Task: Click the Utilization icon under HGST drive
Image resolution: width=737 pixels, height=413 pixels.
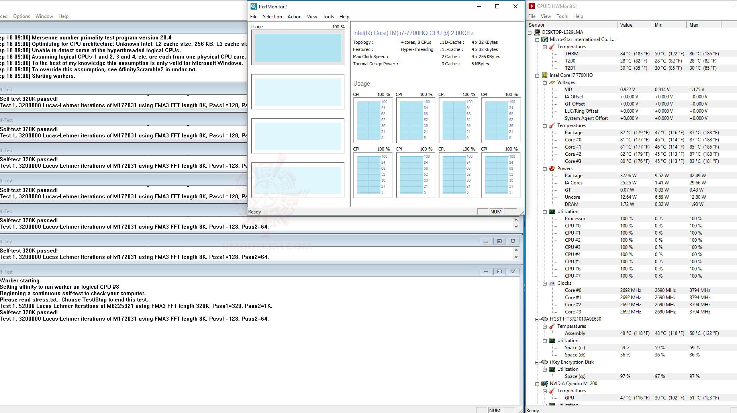Action: pos(552,341)
